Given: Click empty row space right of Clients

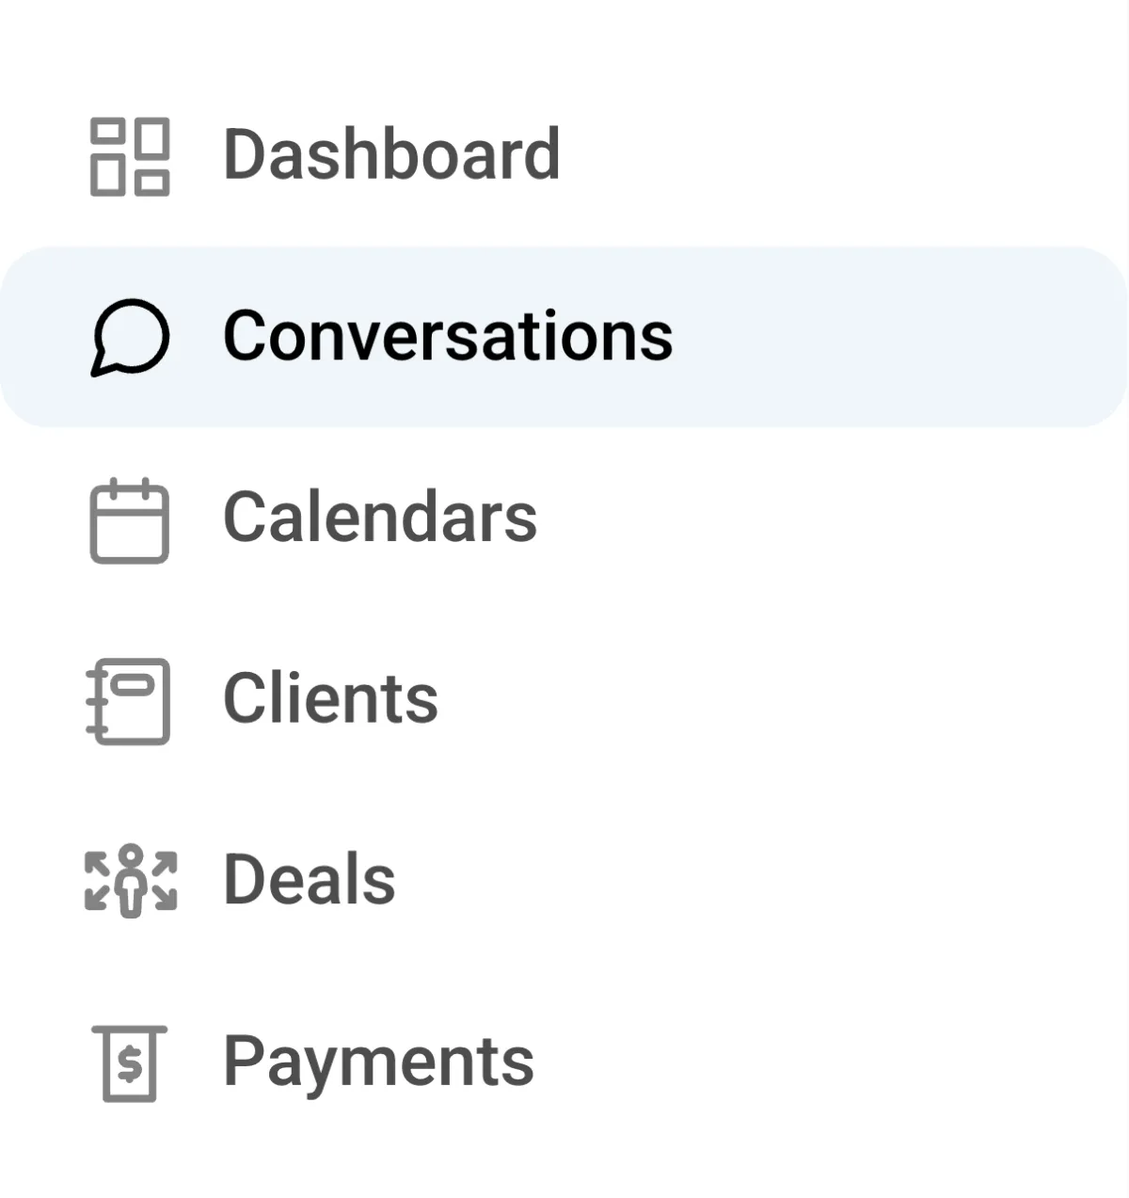Looking at the screenshot, I should pos(847,700).
